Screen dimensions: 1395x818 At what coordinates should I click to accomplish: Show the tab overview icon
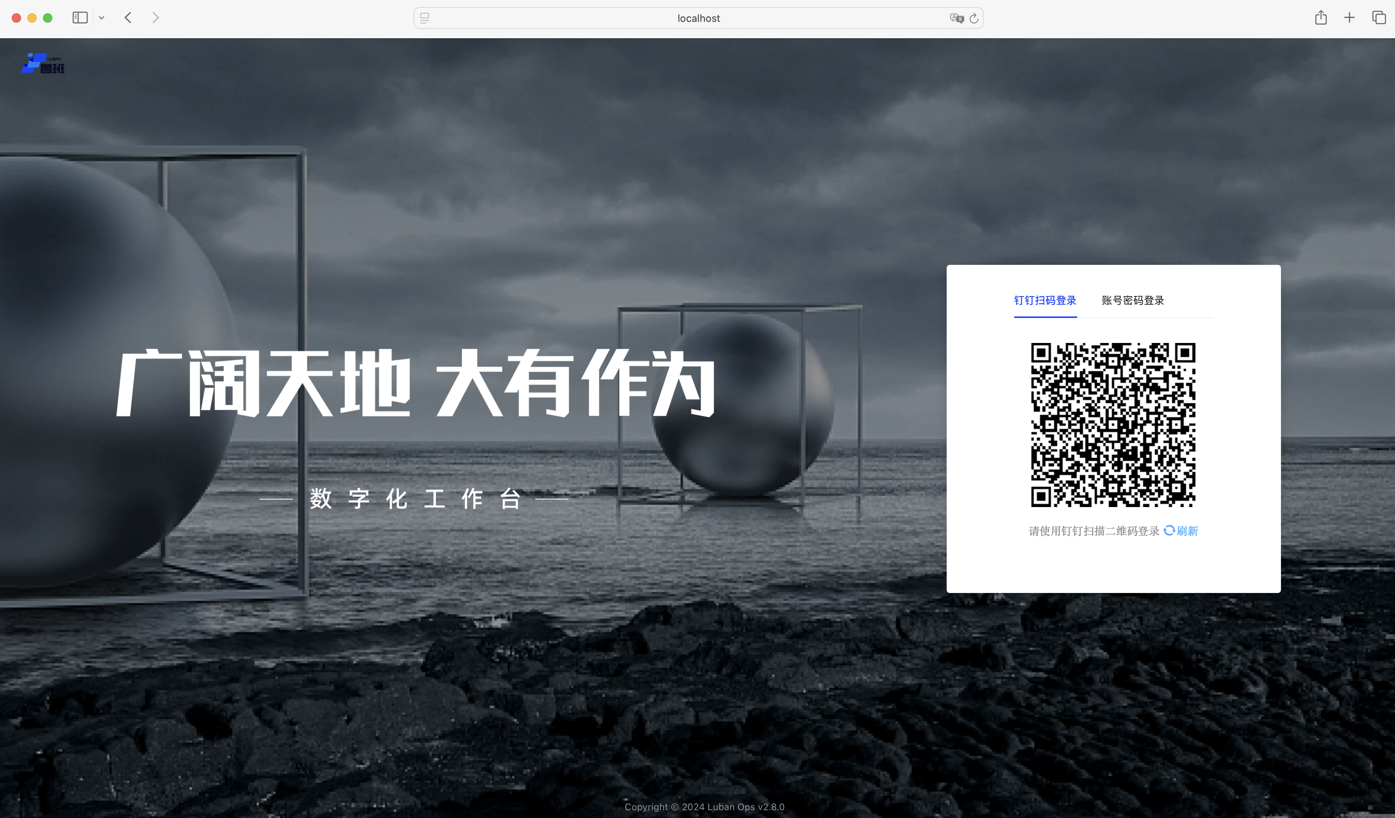(x=1378, y=18)
